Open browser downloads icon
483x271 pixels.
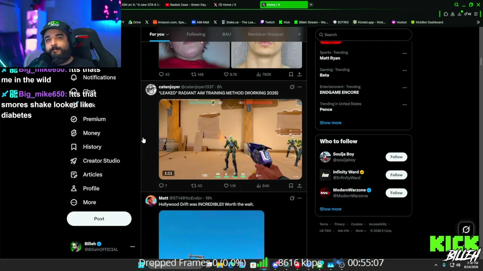tap(459, 14)
